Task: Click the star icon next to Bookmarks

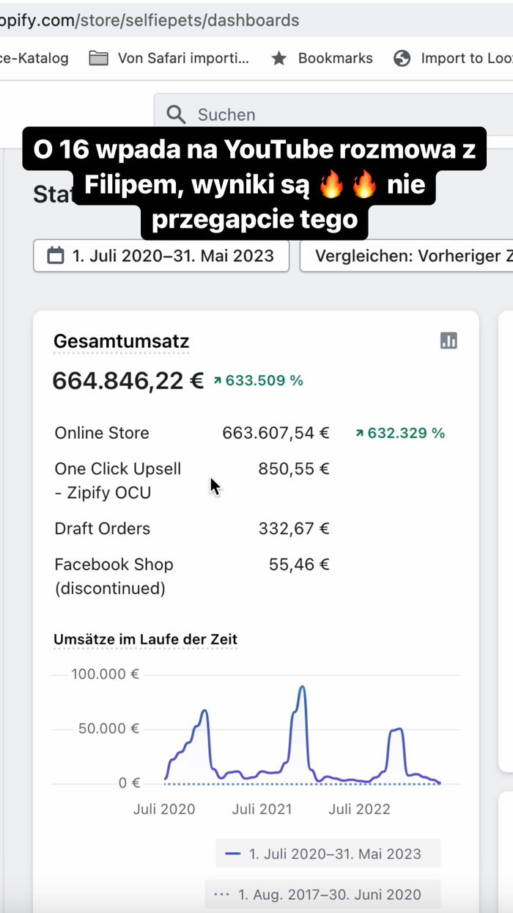Action: tap(279, 59)
